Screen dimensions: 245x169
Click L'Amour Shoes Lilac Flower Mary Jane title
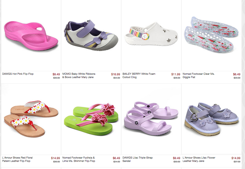tap(199, 159)
